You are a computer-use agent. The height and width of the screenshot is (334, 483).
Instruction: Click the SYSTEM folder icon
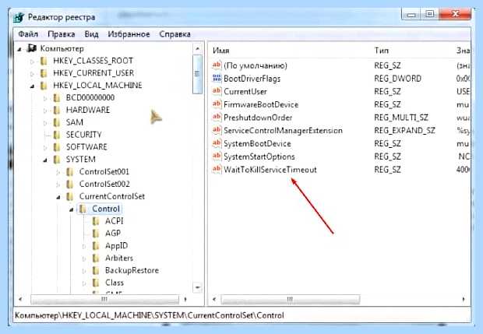pos(57,159)
